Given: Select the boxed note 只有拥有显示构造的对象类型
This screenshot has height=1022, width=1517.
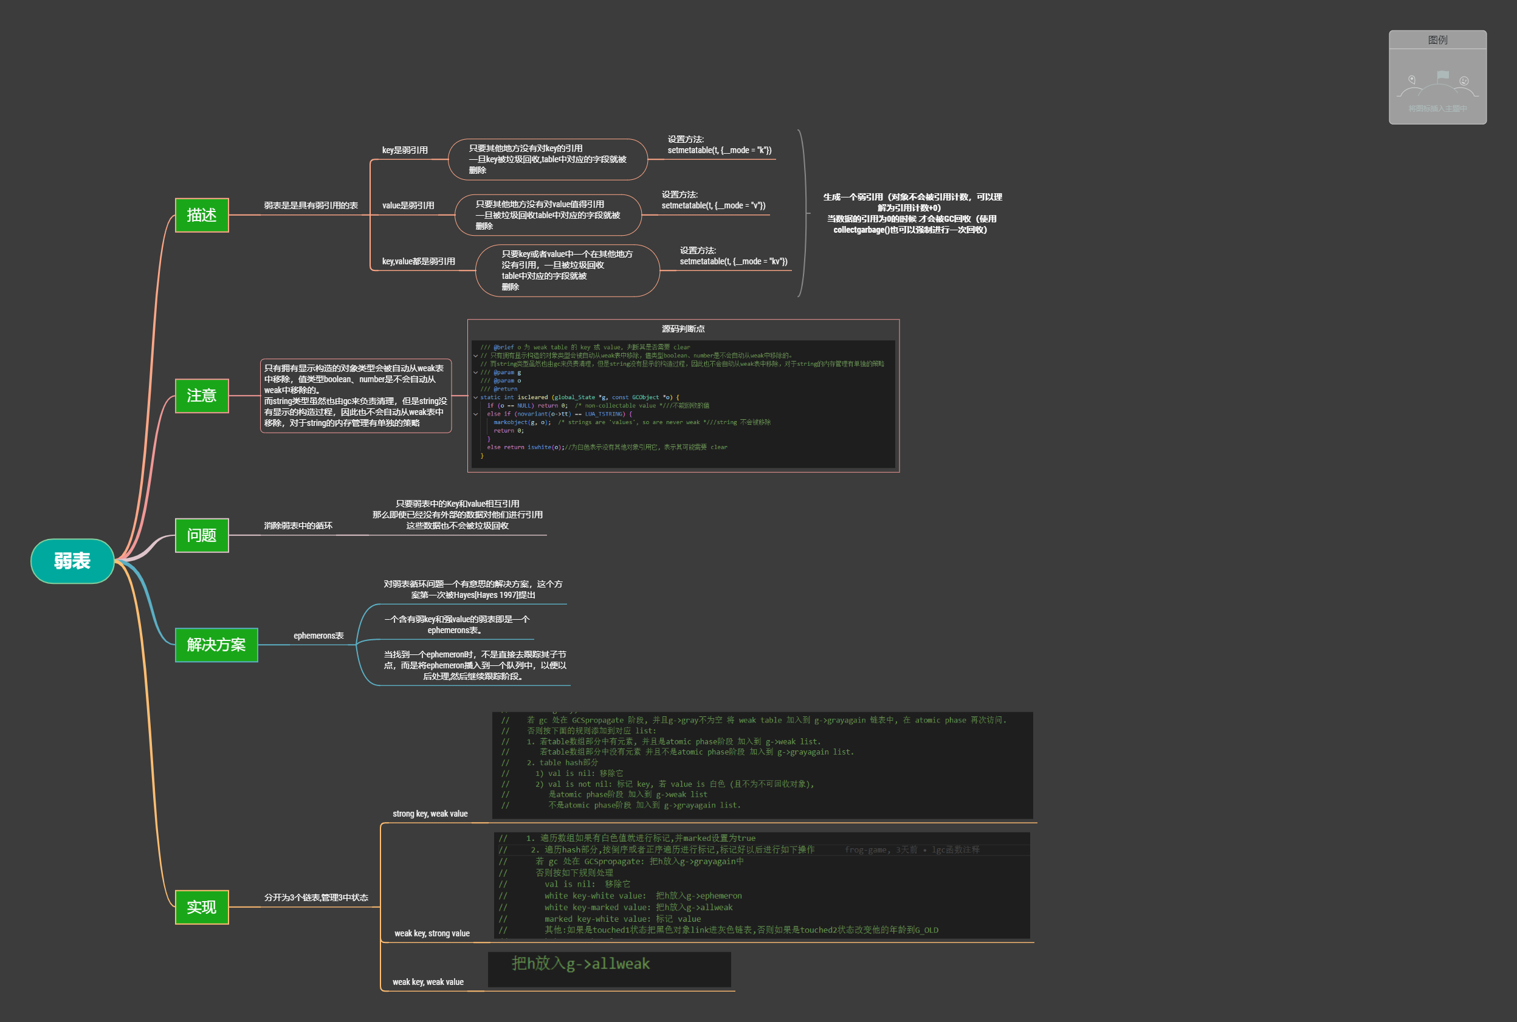Looking at the screenshot, I should (x=356, y=396).
